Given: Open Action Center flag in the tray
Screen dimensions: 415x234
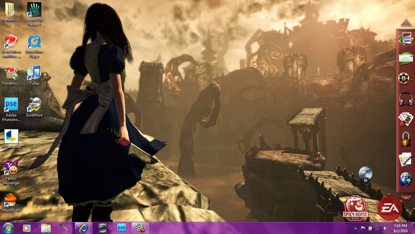Looking at the screenshot, I should click(363, 228).
